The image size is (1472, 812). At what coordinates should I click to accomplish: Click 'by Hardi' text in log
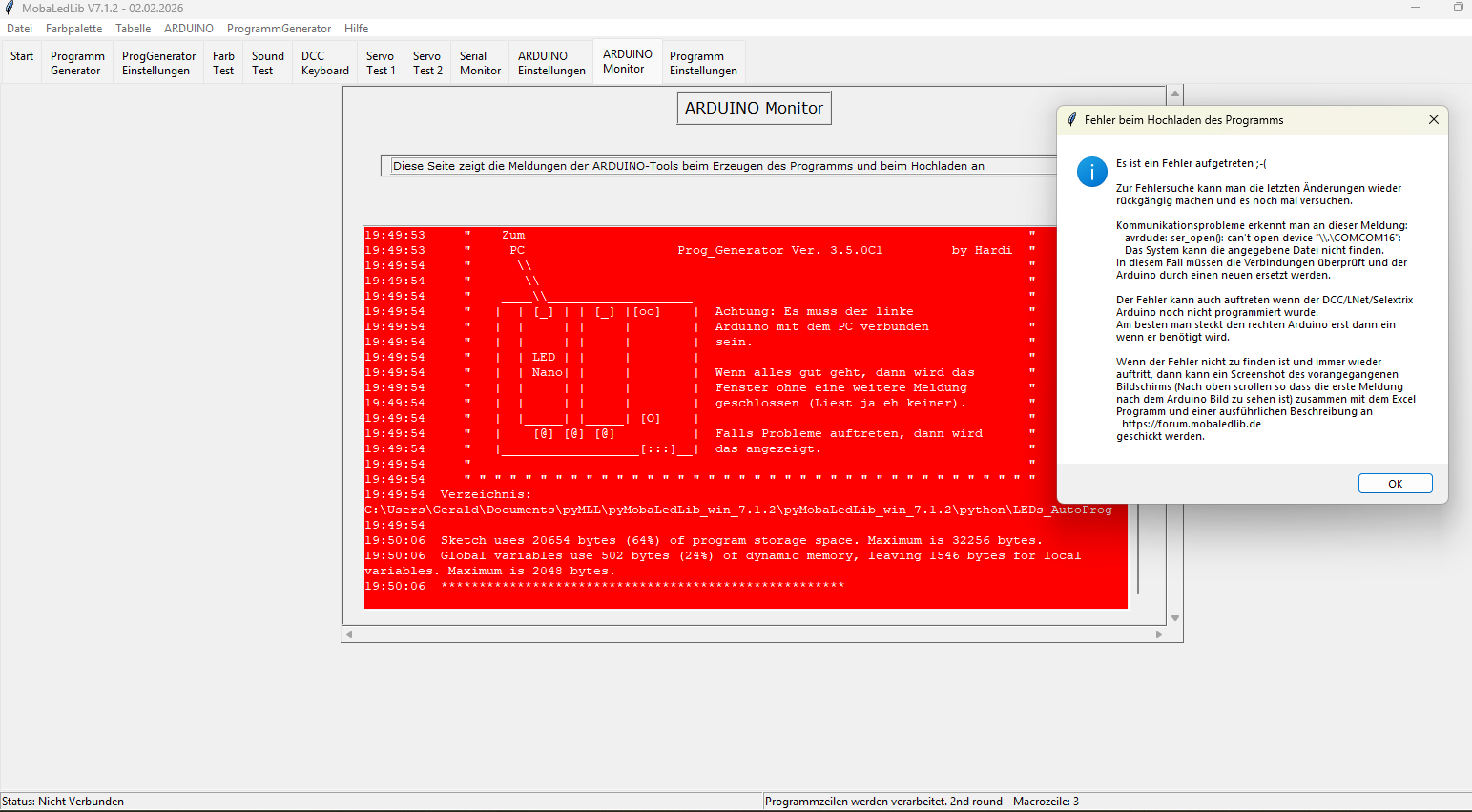982,250
